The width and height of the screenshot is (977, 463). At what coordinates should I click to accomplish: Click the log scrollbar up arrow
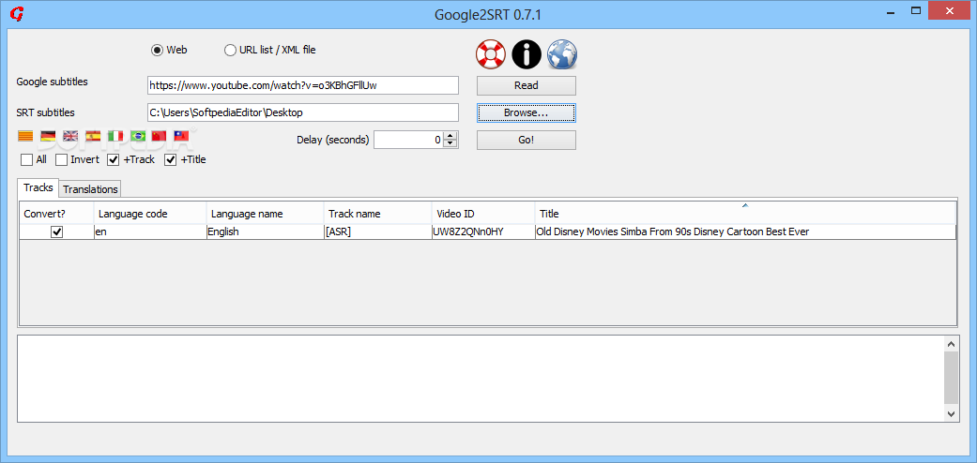point(951,344)
